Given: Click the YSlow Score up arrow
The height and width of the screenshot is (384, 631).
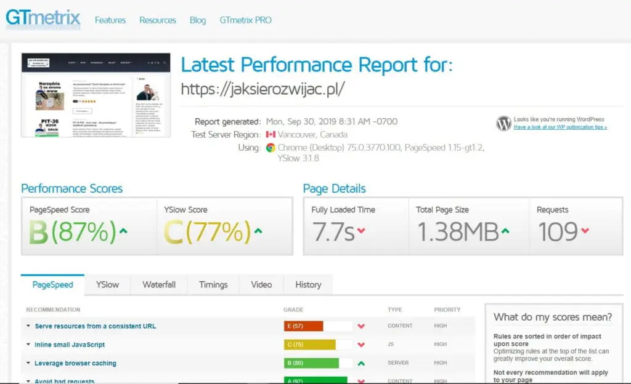Looking at the screenshot, I should (x=258, y=231).
